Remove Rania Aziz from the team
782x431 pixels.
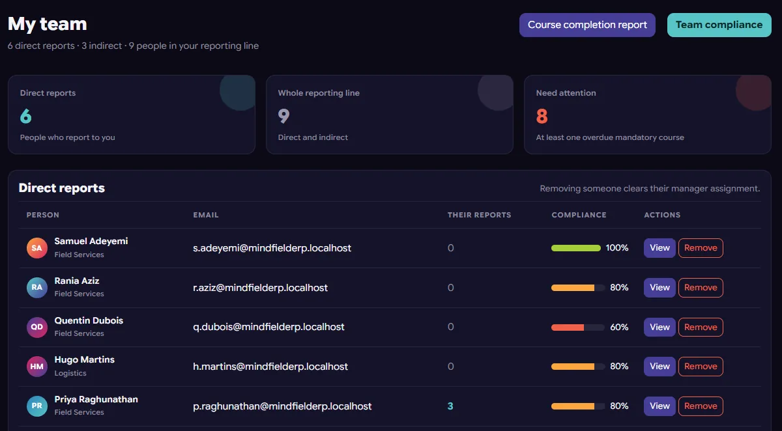pyautogui.click(x=701, y=288)
